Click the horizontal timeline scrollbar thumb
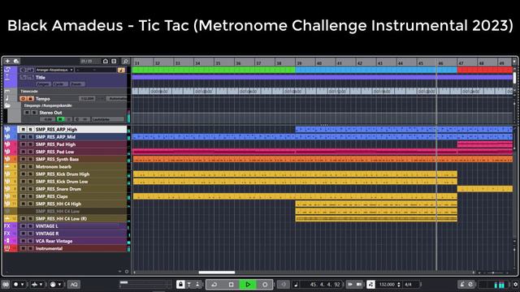 217,273
